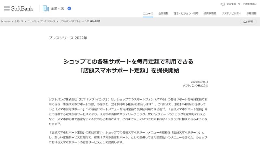
Task: Click the 2022年9月6日 date under headline
Action: (199, 82)
